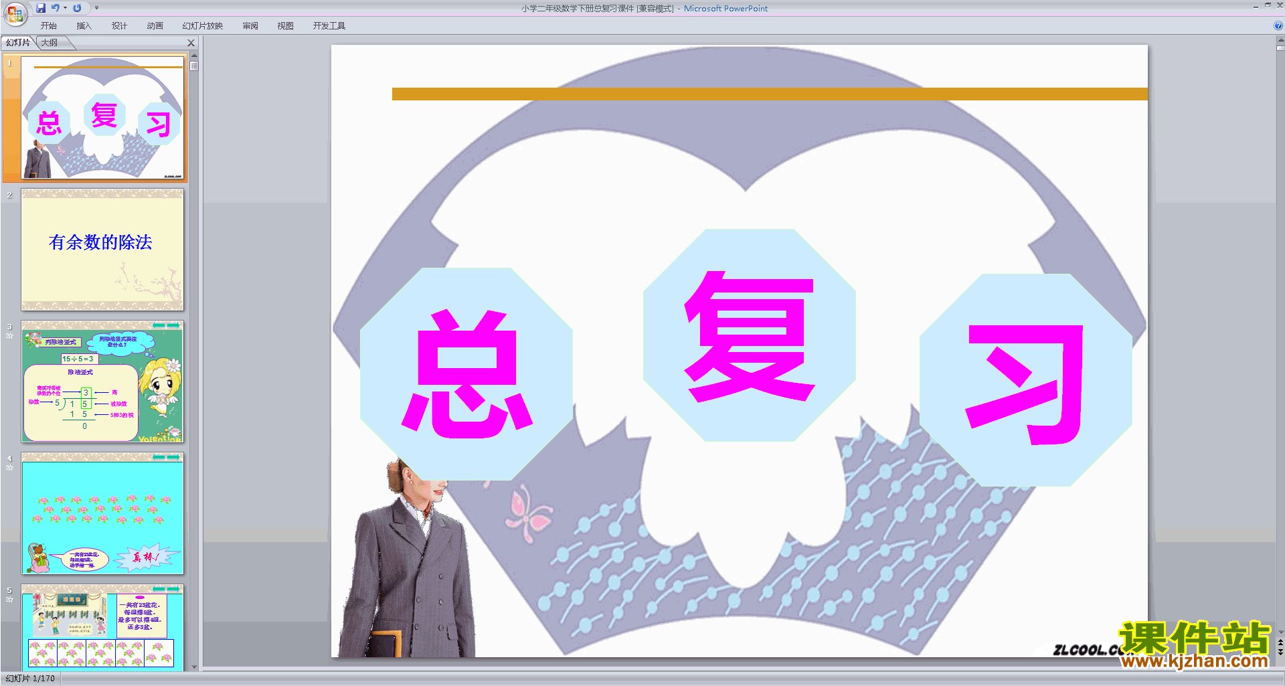This screenshot has height=686, width=1285.
Task: Select slide 4 thumbnail with flowers
Action: tap(102, 513)
